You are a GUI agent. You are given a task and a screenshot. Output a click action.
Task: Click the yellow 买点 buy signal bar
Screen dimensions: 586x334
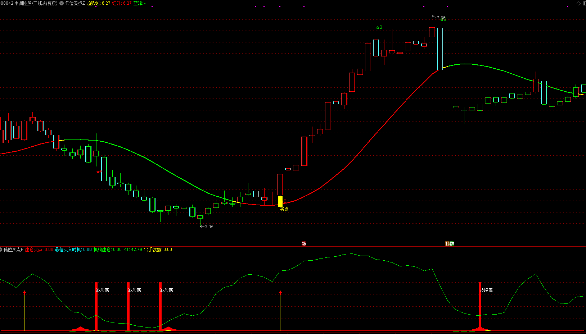[280, 201]
